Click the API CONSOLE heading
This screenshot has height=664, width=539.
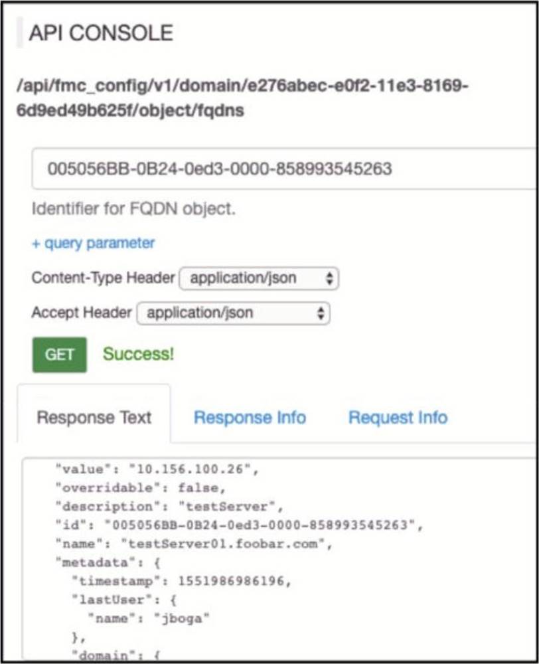[x=100, y=33]
